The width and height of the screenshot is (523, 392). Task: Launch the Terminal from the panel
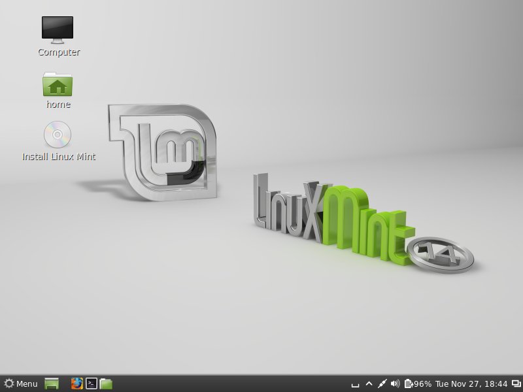[x=92, y=384]
